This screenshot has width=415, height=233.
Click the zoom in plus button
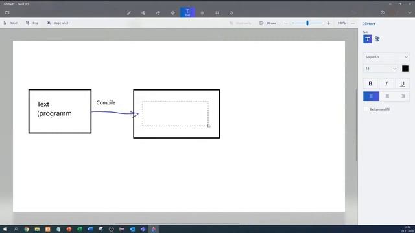click(x=329, y=23)
